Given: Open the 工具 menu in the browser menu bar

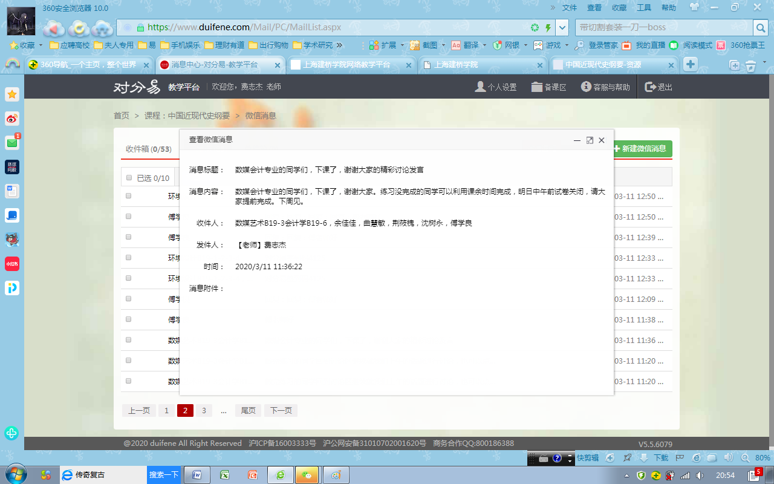Looking at the screenshot, I should (644, 8).
